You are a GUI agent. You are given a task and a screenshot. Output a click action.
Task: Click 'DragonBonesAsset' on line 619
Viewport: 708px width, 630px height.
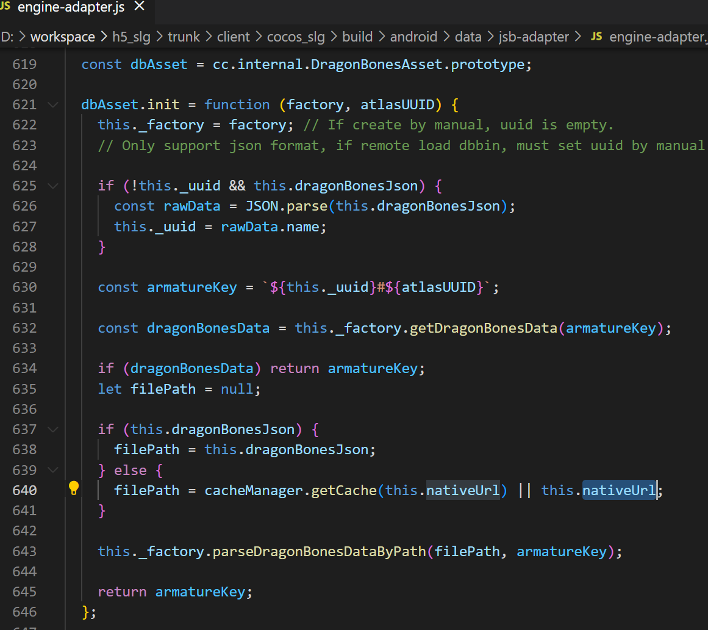[x=376, y=64]
